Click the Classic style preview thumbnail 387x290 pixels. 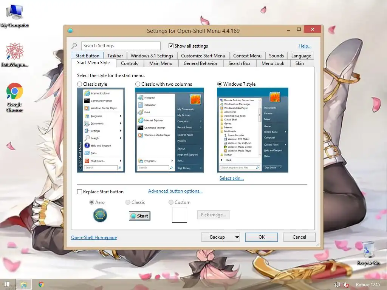click(x=101, y=130)
